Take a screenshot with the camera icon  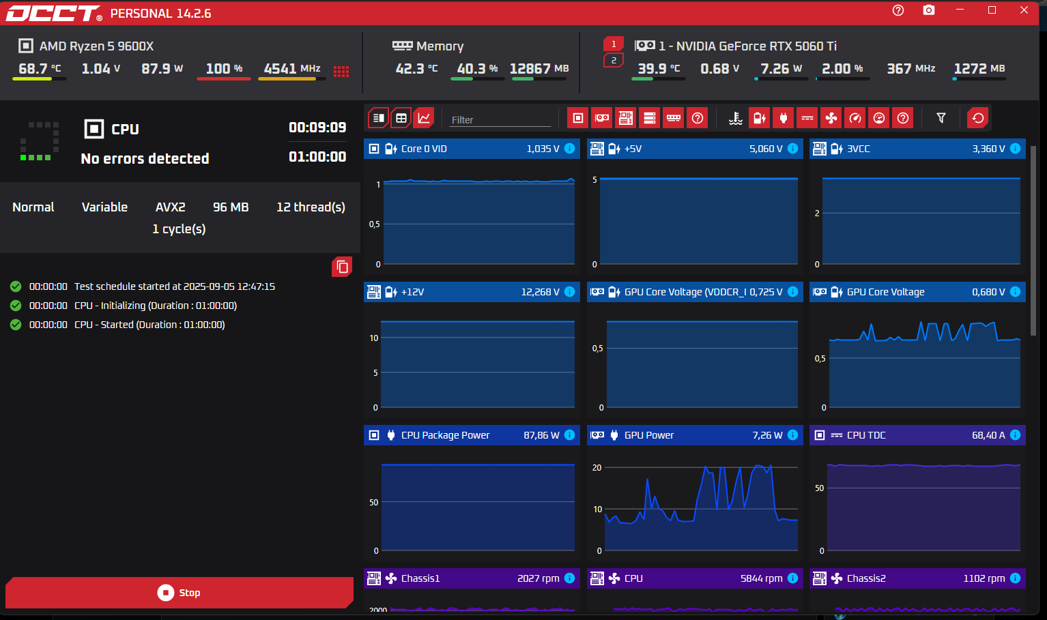click(929, 10)
